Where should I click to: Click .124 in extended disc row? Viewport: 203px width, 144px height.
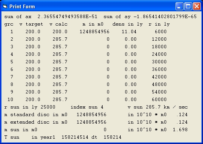click(x=182, y=122)
